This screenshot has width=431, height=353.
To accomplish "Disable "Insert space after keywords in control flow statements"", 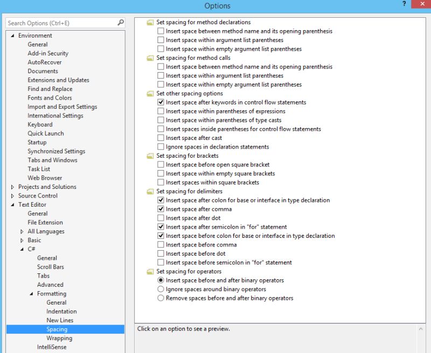I will coord(160,102).
